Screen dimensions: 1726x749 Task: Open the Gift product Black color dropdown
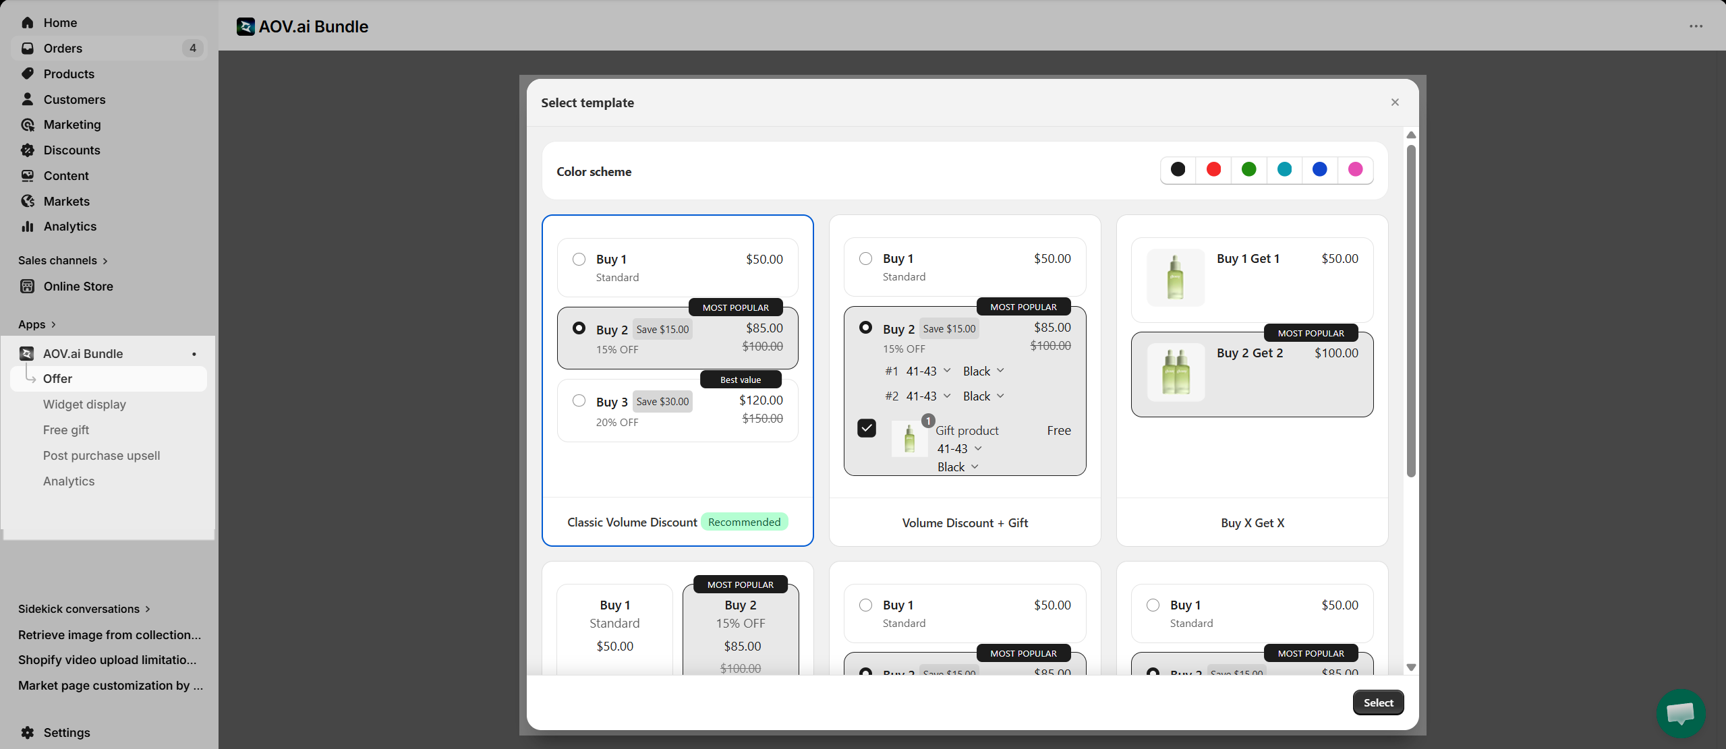pyautogui.click(x=958, y=467)
